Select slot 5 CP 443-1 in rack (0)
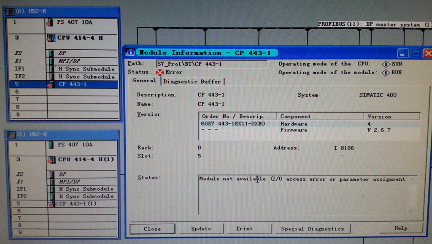Image resolution: width=432 pixels, height=244 pixels. tap(64, 84)
